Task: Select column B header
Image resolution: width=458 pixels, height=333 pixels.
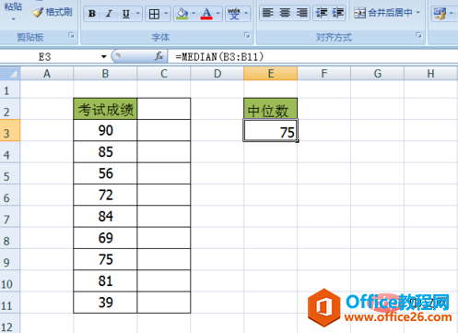Action: click(x=105, y=74)
